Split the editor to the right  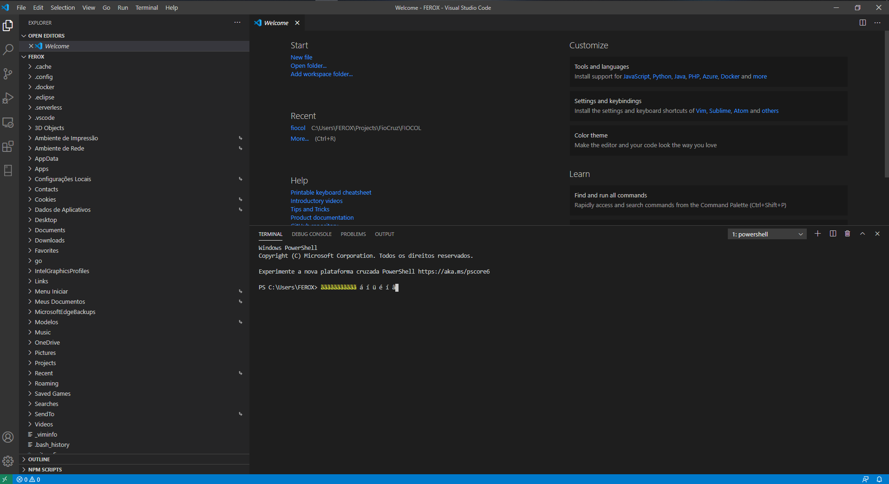[863, 23]
